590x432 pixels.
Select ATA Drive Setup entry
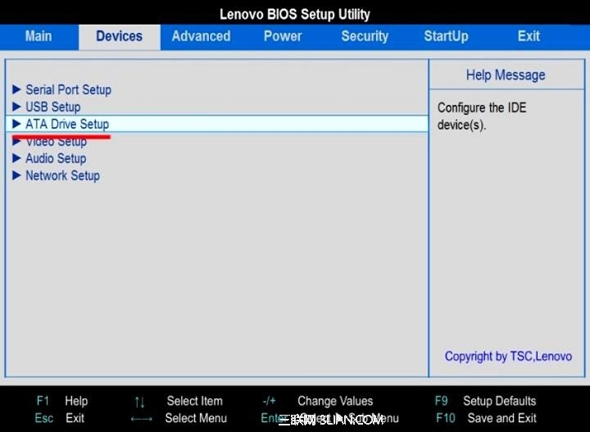pyautogui.click(x=217, y=124)
